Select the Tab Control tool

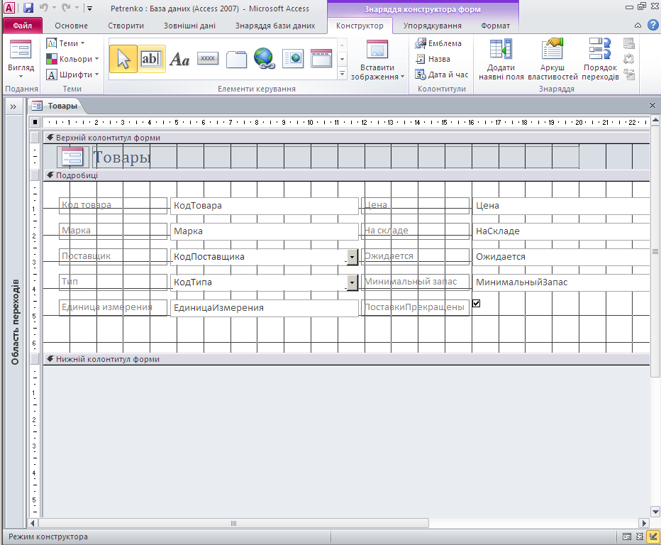(x=236, y=59)
